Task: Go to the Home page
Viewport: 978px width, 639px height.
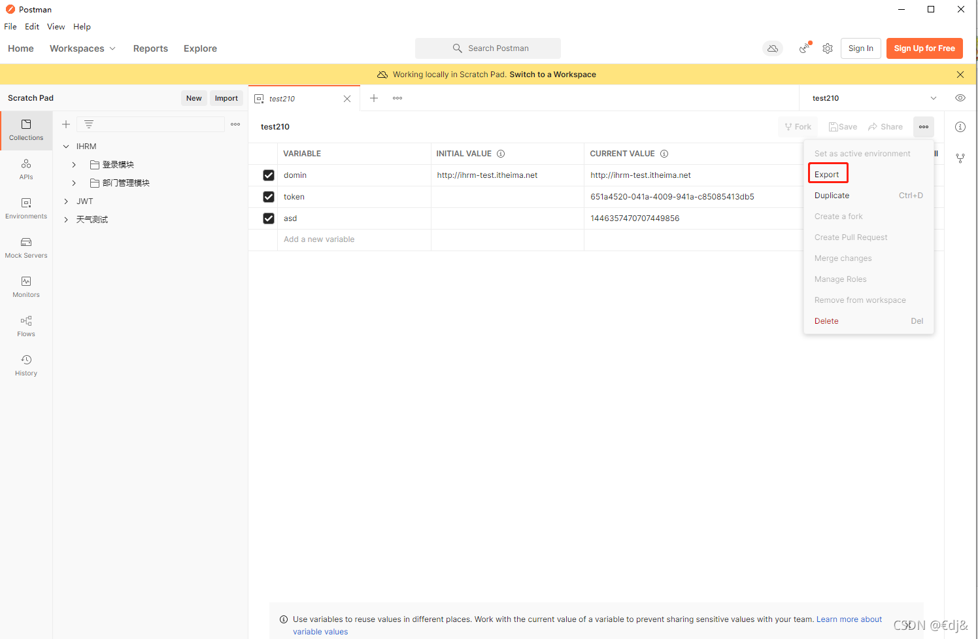Action: point(21,48)
